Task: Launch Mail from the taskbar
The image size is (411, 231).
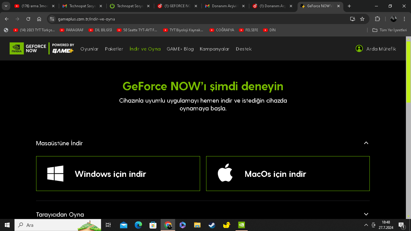Action: click(124, 225)
